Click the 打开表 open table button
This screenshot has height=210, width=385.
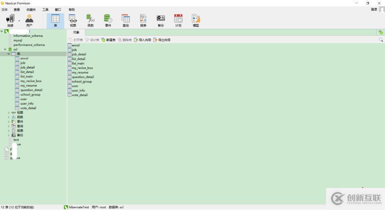click(76, 40)
